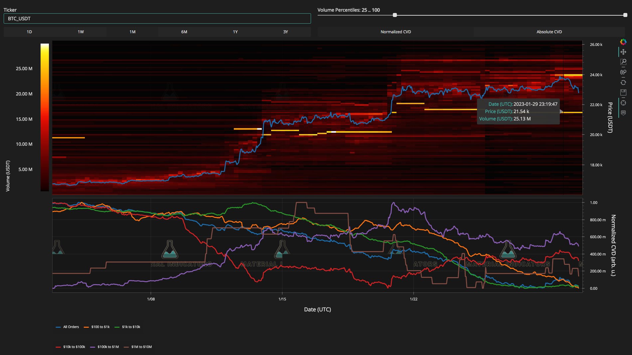Toggle the $100k to $1M legend entry
This screenshot has height=355, width=632.
tap(104, 347)
